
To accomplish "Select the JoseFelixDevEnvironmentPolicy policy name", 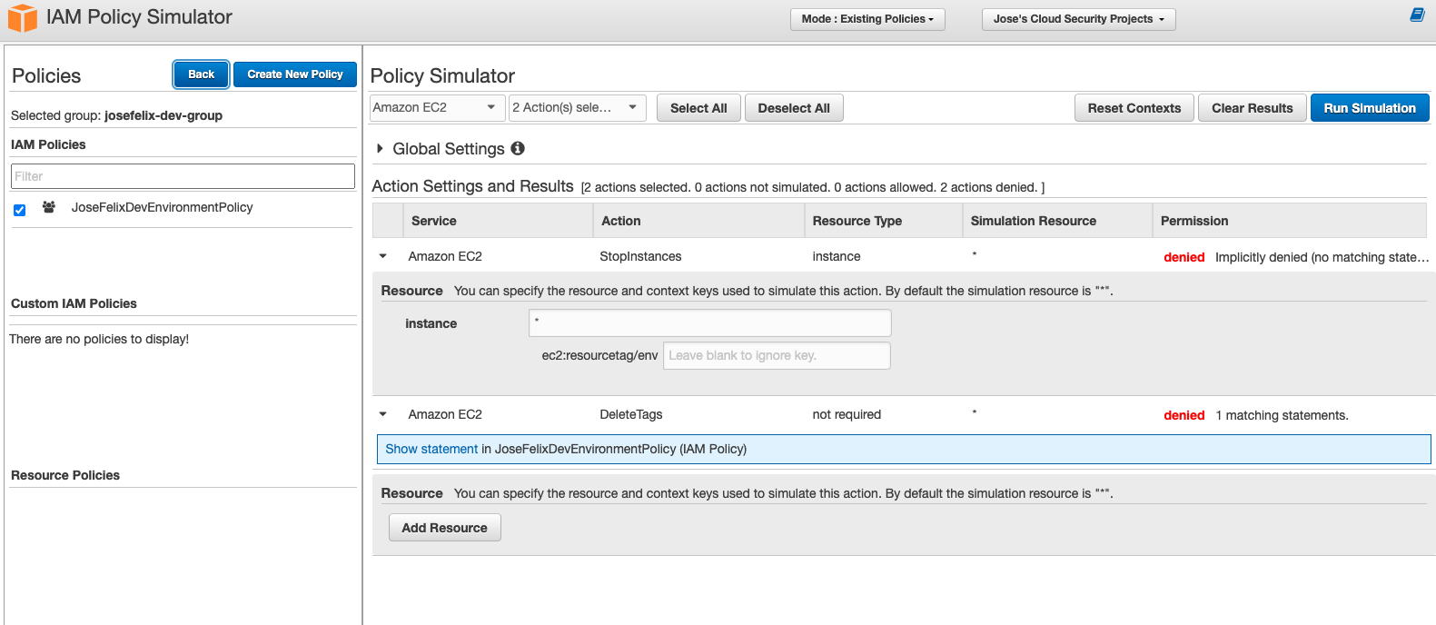I will pos(163,207).
